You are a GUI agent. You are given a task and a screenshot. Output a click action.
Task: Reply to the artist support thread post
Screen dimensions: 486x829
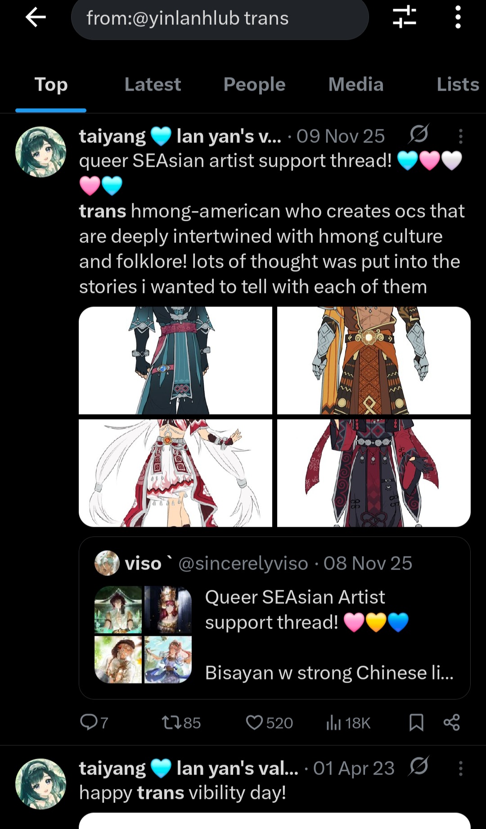tap(94, 723)
